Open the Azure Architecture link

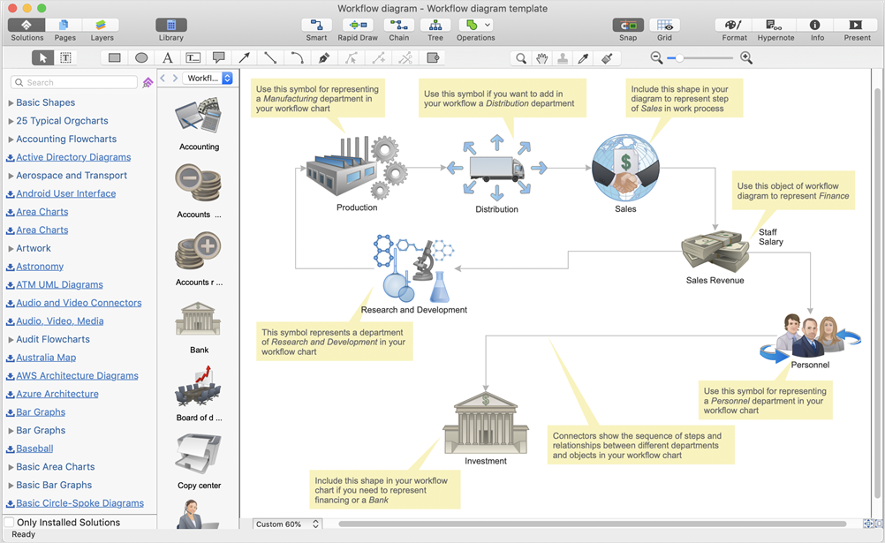pos(57,394)
